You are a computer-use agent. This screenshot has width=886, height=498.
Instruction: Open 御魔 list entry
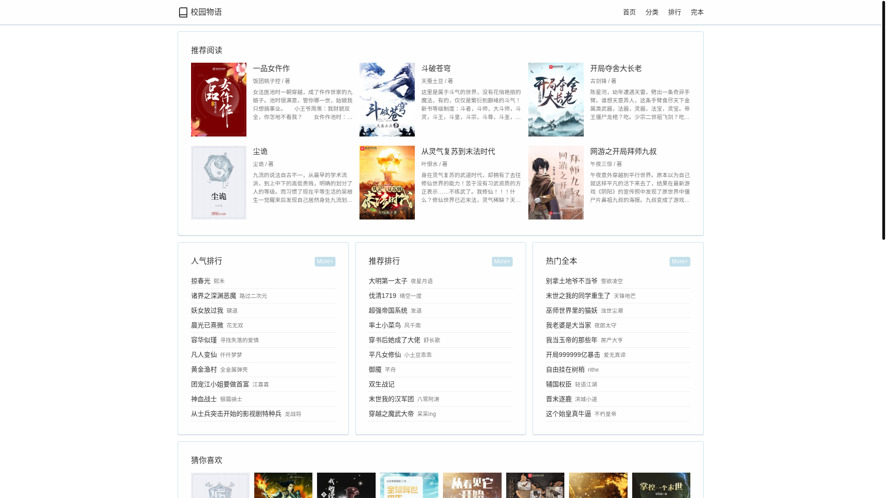pos(375,369)
